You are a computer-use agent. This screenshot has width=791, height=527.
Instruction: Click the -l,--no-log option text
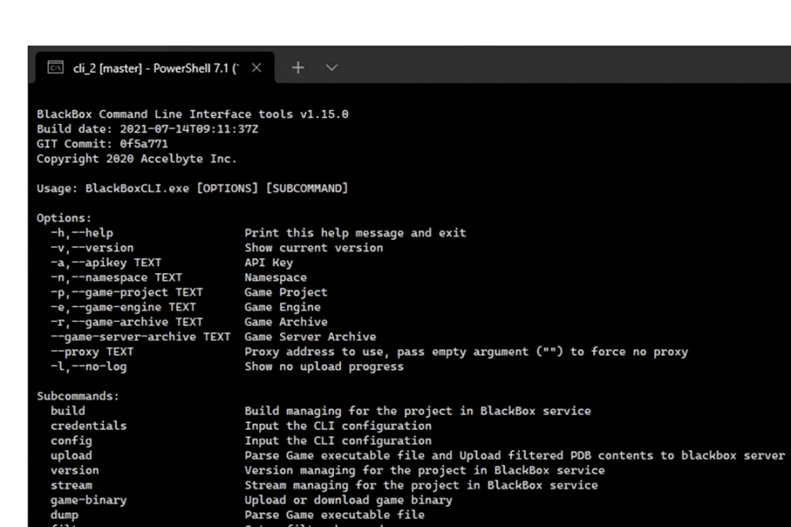(x=88, y=367)
